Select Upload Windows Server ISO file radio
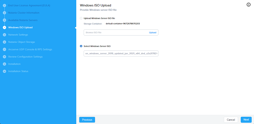Screen dimensions: 254x124 coord(81,18)
